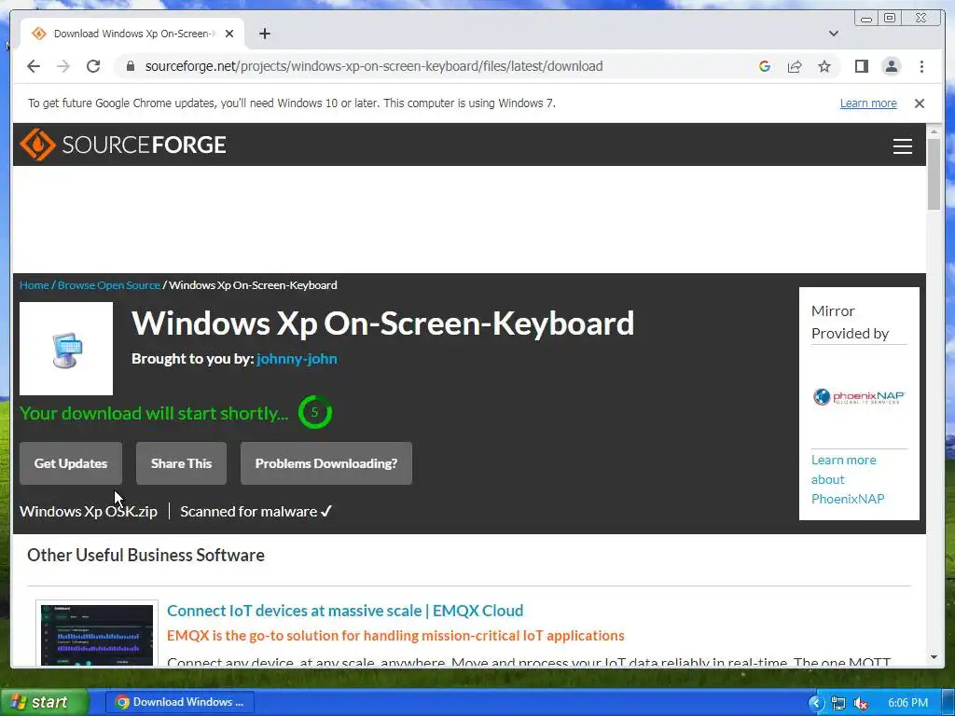Screen dimensions: 955x716
Task: Reload the page with the refresh icon
Action: [x=93, y=66]
